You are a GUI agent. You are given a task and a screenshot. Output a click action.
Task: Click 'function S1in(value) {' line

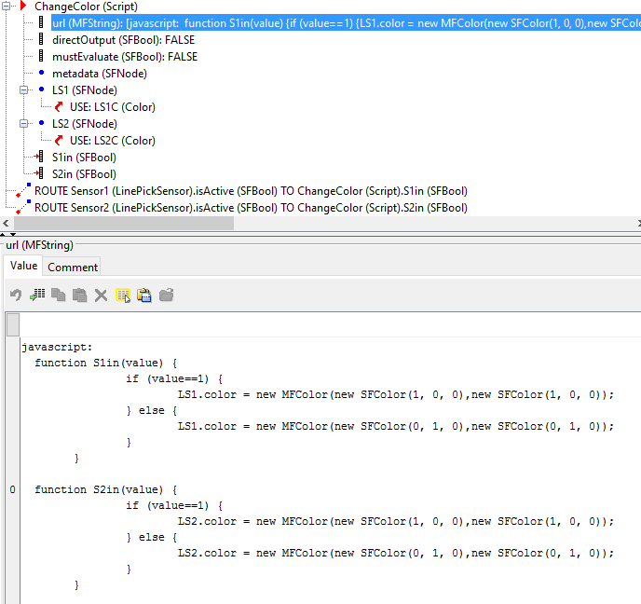coord(106,363)
